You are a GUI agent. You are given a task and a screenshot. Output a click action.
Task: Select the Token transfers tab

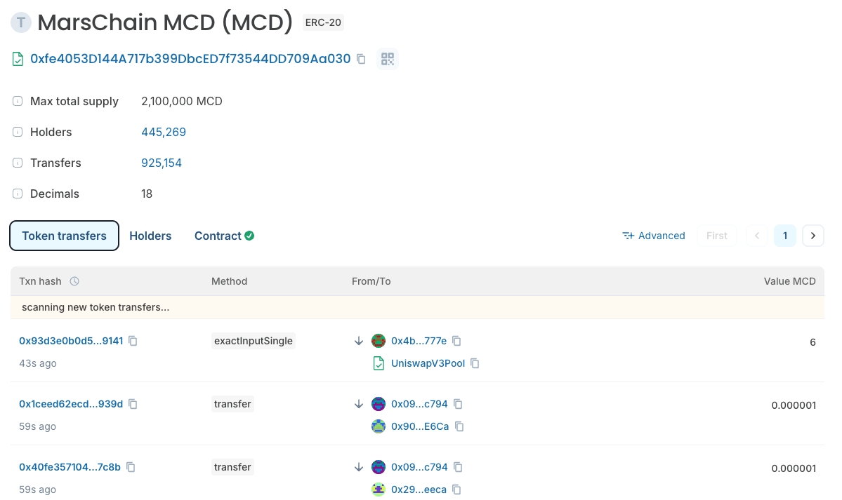click(65, 236)
